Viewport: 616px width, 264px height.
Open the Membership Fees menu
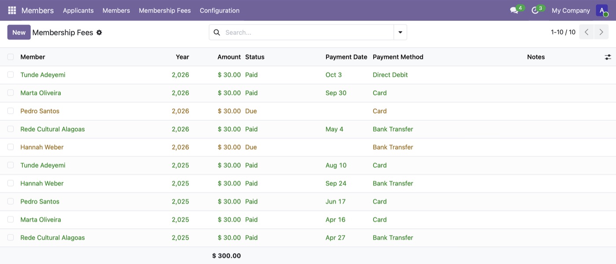point(165,10)
